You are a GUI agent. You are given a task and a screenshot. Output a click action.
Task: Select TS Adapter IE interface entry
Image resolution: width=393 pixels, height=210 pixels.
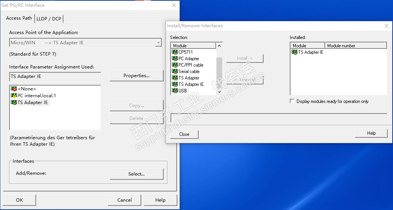(x=33, y=103)
